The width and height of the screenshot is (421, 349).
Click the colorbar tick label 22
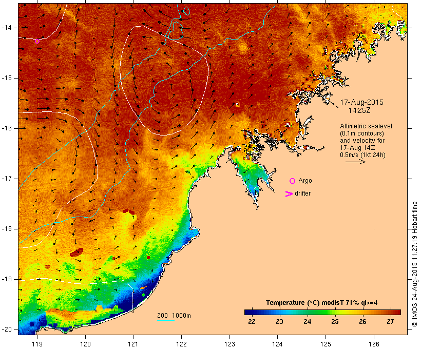252,322
